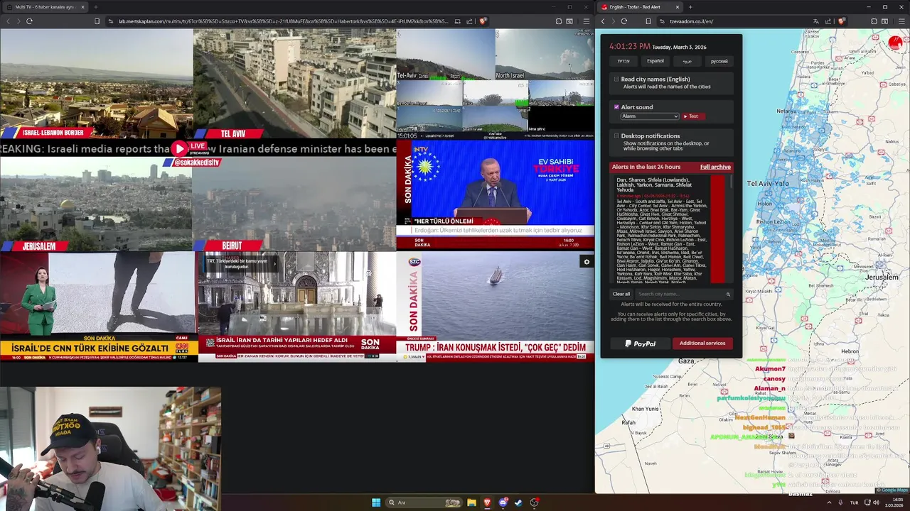Screen dimensions: 910x511
Task: Click Clear all cities
Action: click(x=621, y=294)
